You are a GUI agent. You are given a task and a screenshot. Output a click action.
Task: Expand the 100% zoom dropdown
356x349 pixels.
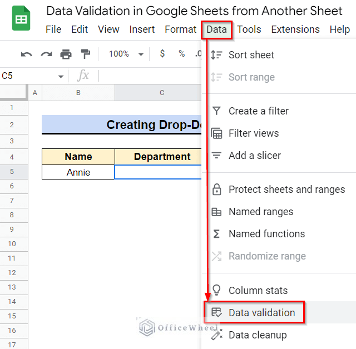(126, 54)
